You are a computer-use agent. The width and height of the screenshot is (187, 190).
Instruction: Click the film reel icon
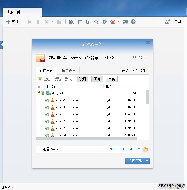pos(133,22)
